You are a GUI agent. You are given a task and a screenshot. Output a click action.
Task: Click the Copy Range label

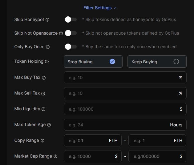(x=27, y=140)
